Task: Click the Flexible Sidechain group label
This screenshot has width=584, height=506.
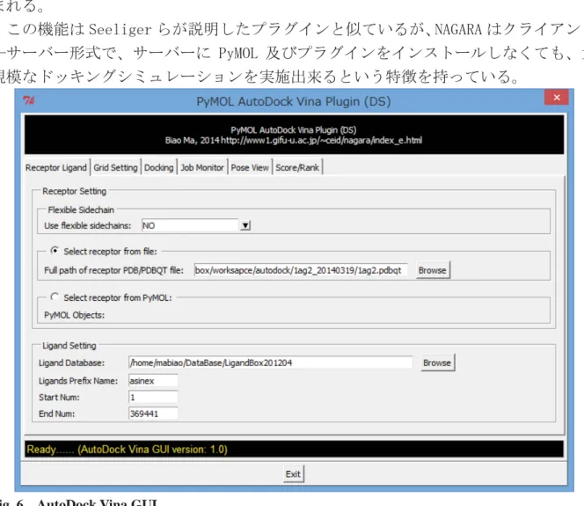Action: click(x=81, y=209)
